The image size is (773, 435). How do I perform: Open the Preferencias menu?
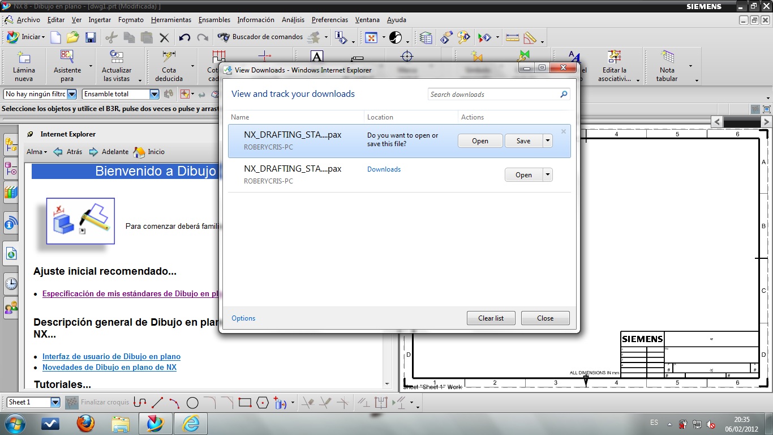(x=330, y=20)
